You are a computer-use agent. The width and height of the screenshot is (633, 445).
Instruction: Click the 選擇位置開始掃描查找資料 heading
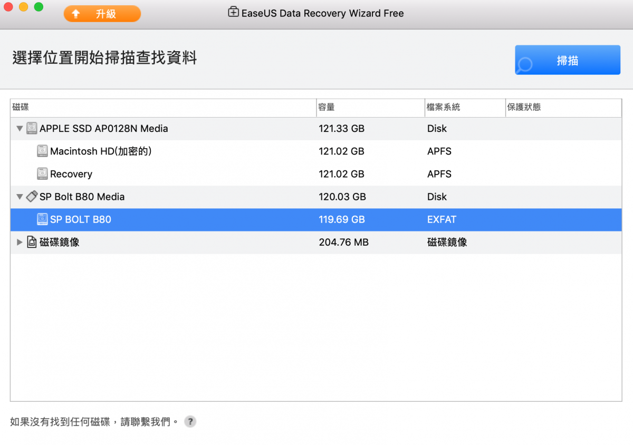tap(104, 58)
